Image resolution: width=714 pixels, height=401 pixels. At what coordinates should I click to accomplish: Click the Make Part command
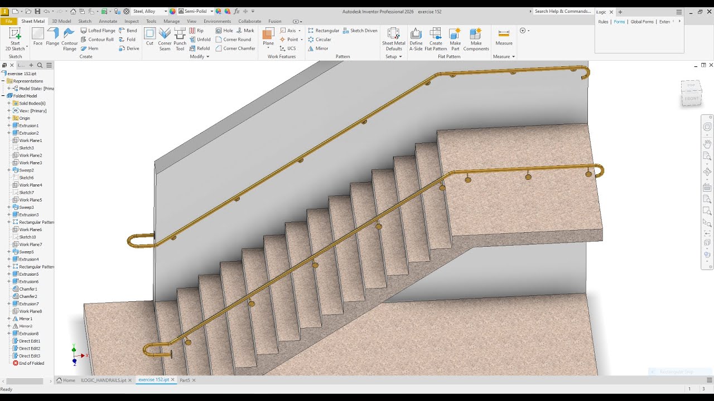point(455,39)
